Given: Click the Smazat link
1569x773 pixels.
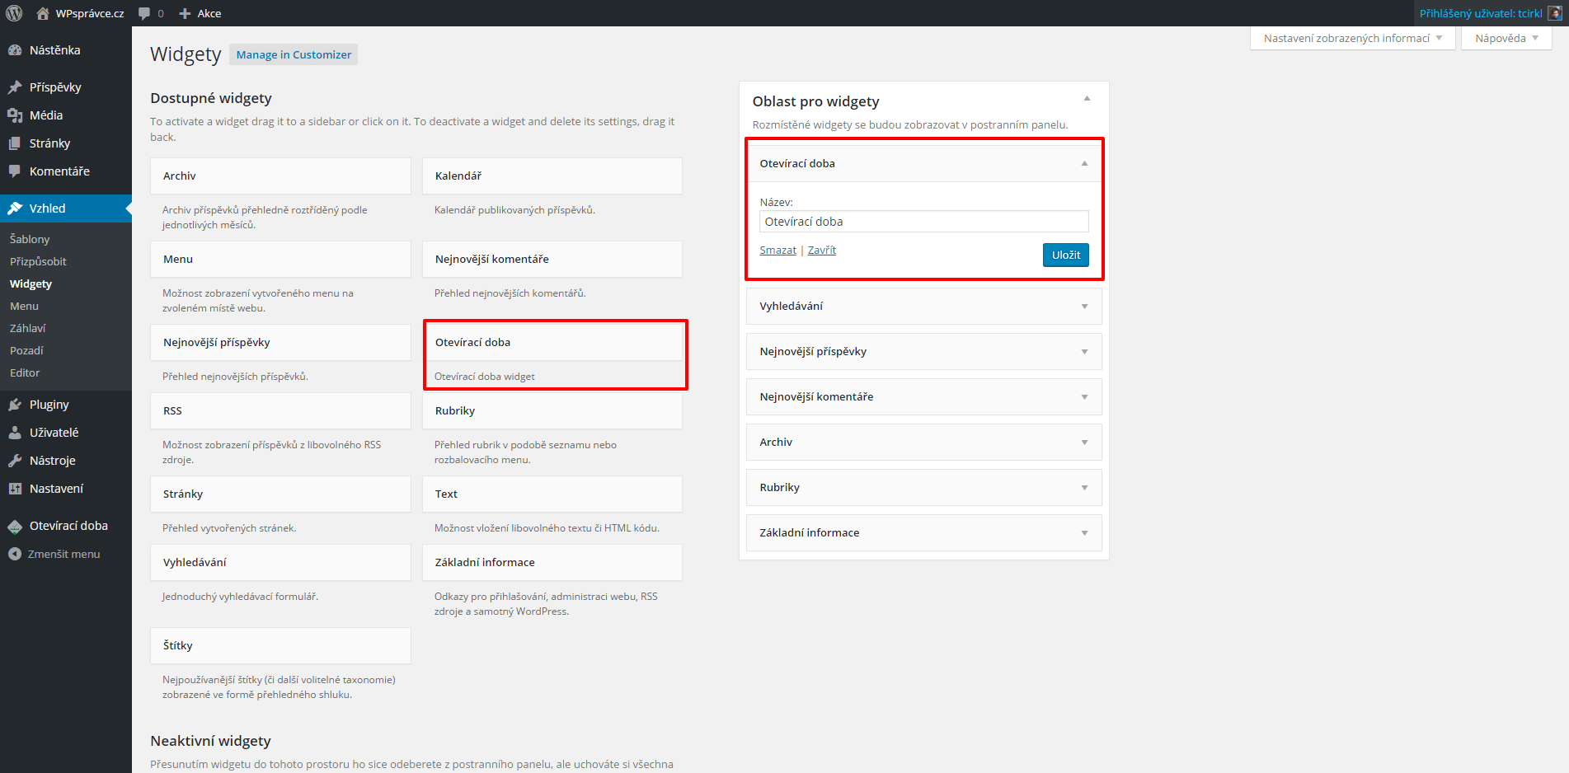Looking at the screenshot, I should click(x=777, y=251).
